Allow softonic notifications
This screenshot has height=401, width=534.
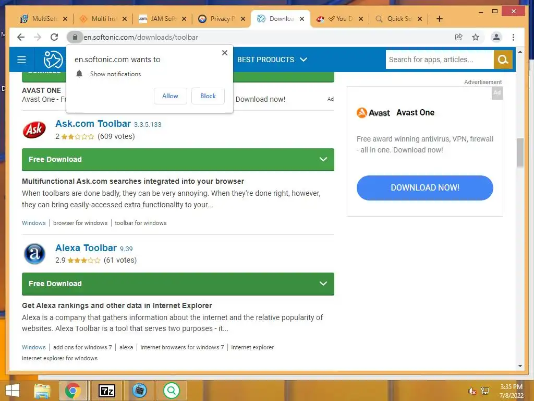coord(171,96)
